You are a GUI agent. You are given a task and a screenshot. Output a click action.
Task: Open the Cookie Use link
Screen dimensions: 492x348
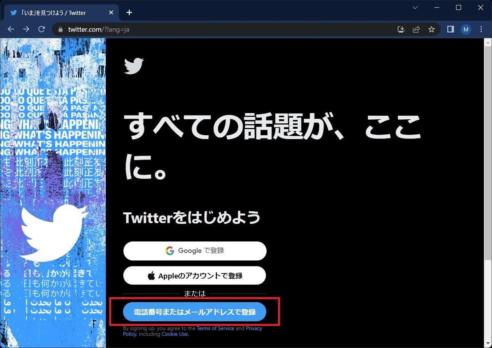175,334
